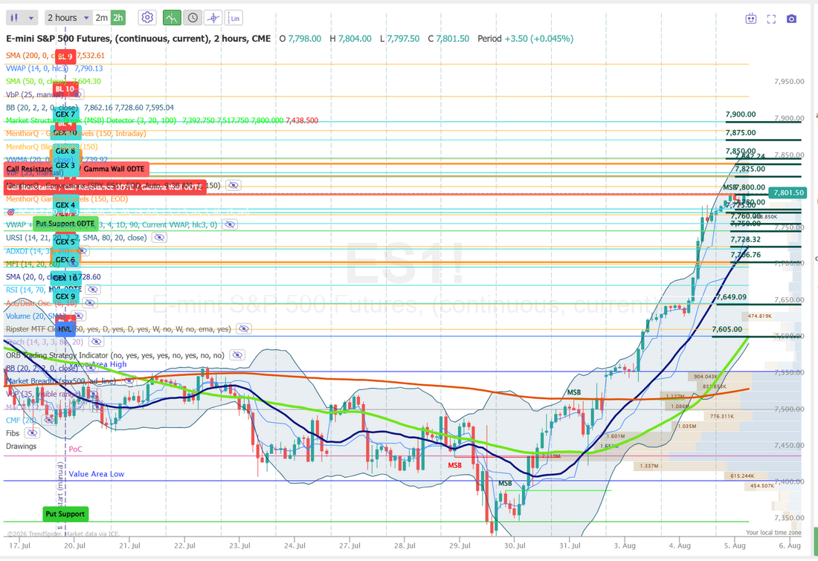Toggle visibility of VbP (25, manual)

pos(76,94)
